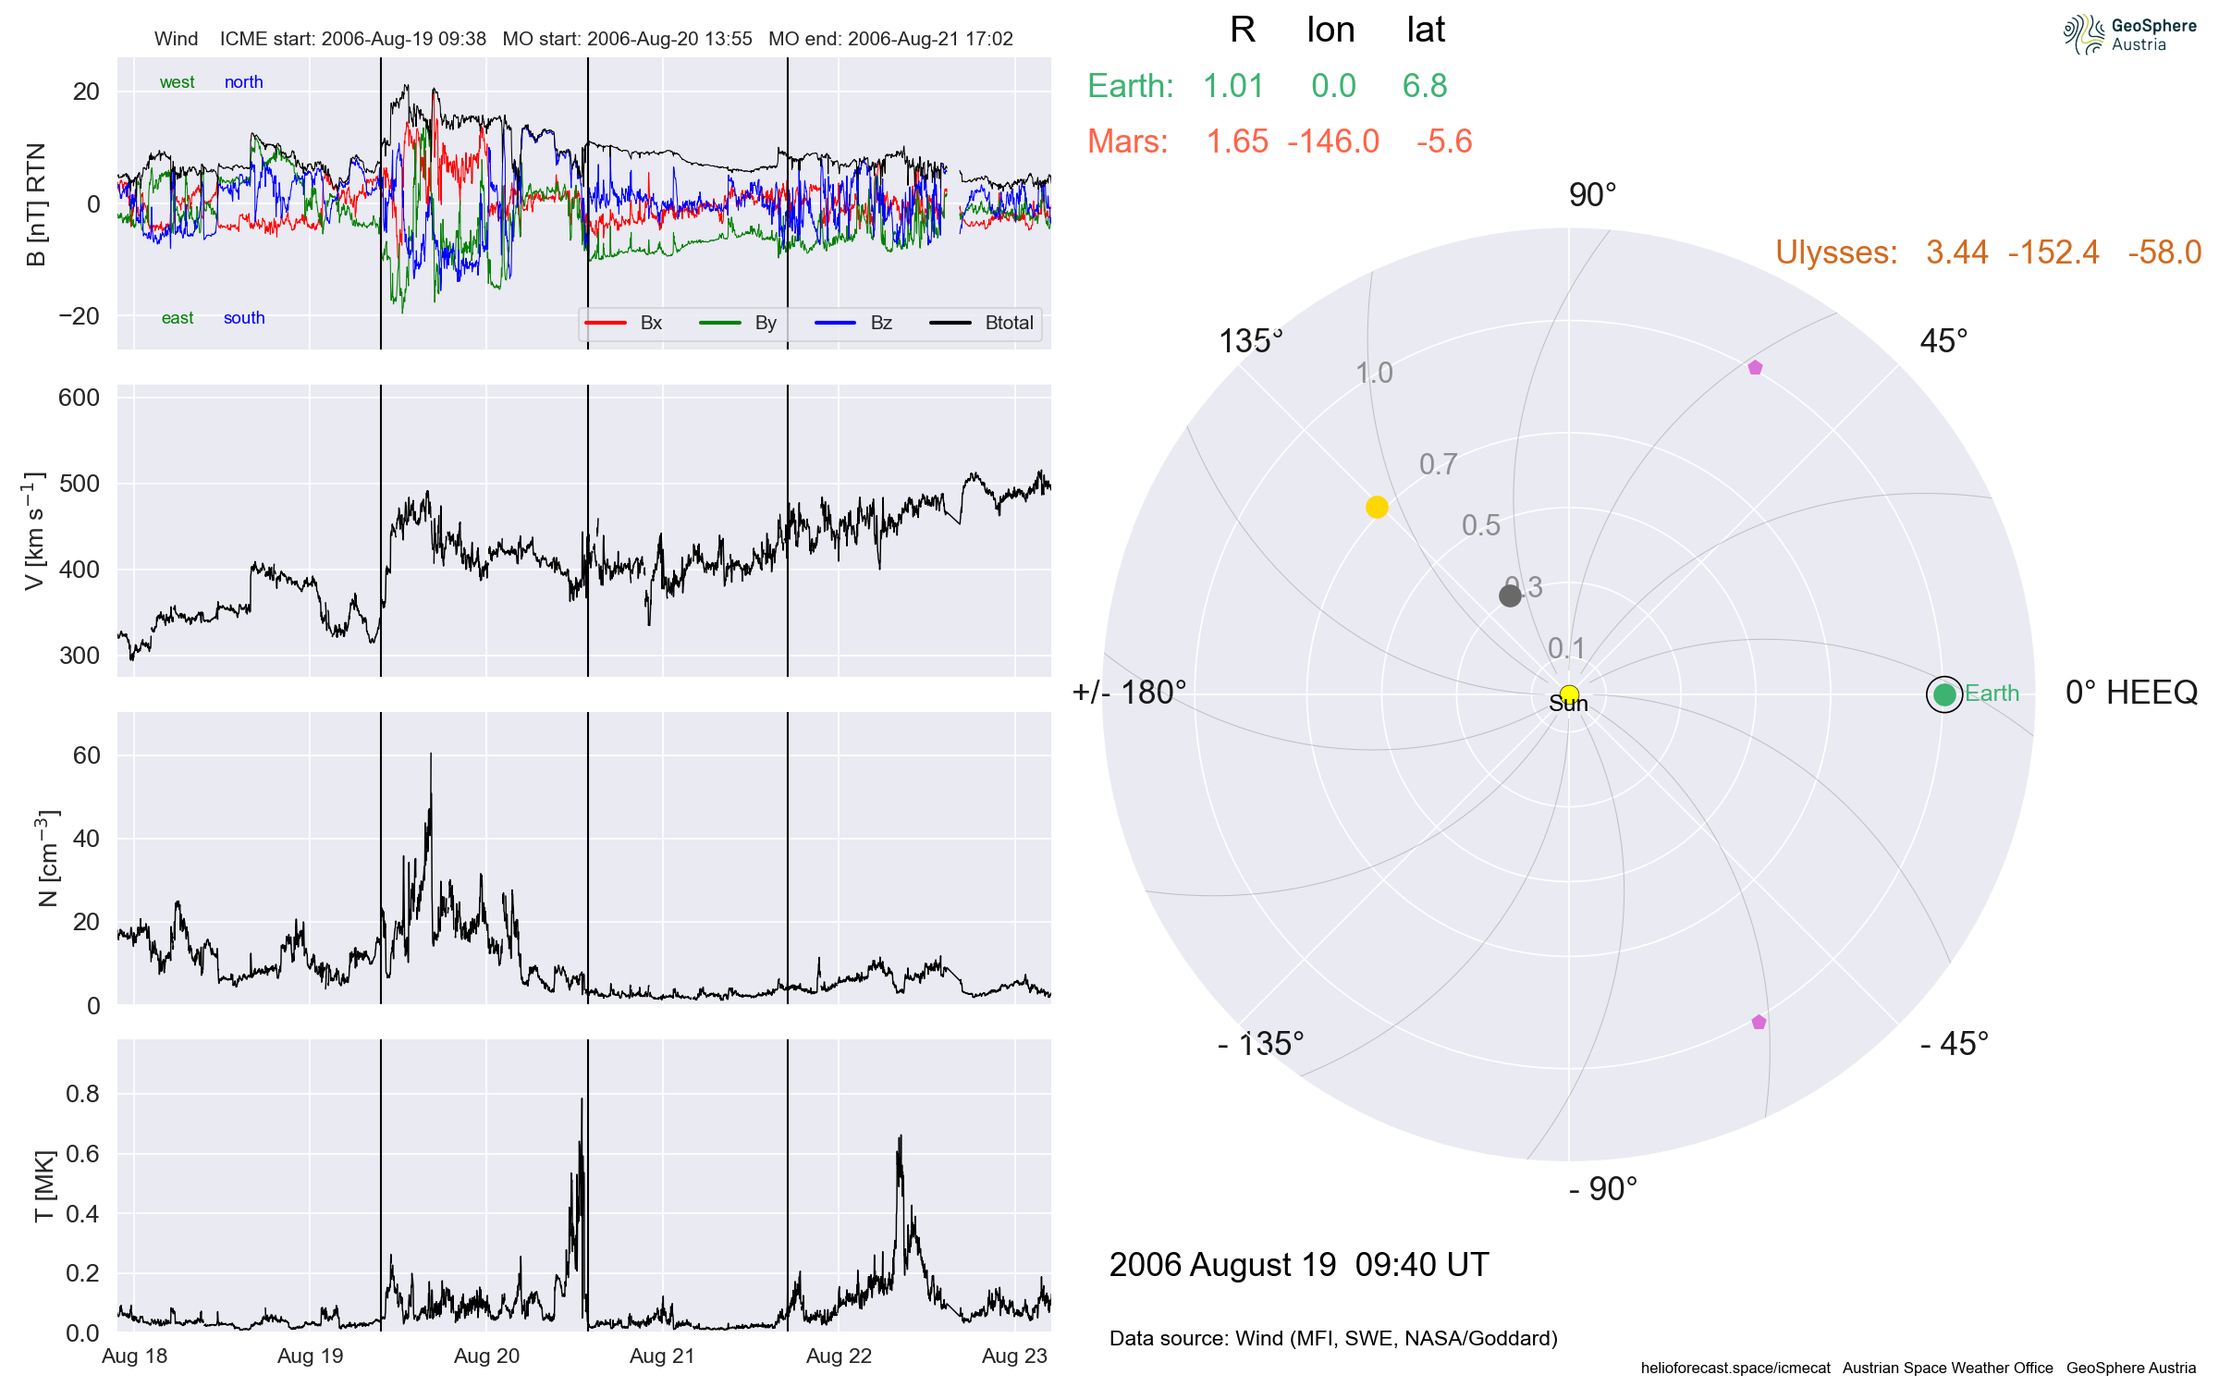Click the '90°' label atop polar plot
2219x1387 pixels.
1593,195
